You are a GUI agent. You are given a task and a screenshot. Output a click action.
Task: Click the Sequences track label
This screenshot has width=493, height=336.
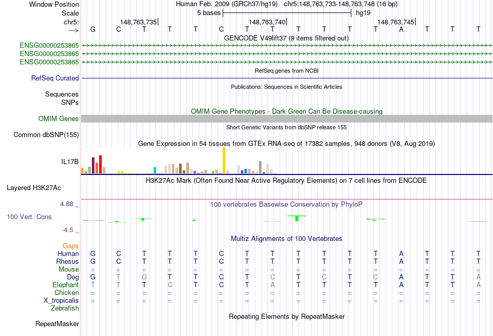click(x=62, y=94)
